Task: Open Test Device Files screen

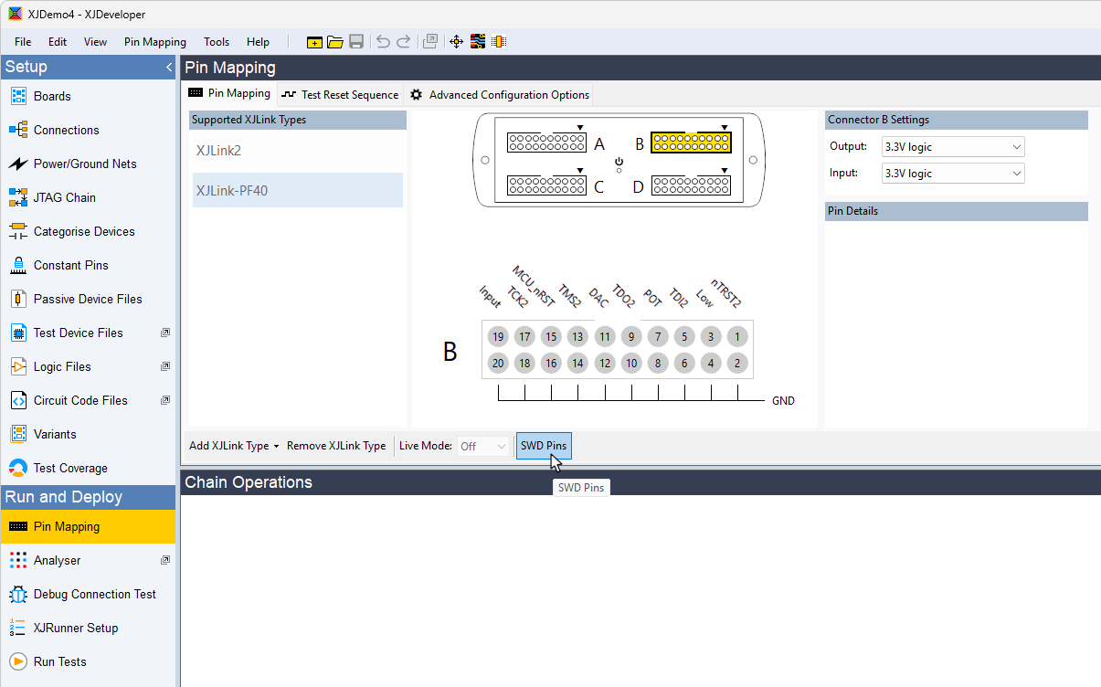Action: [x=88, y=333]
